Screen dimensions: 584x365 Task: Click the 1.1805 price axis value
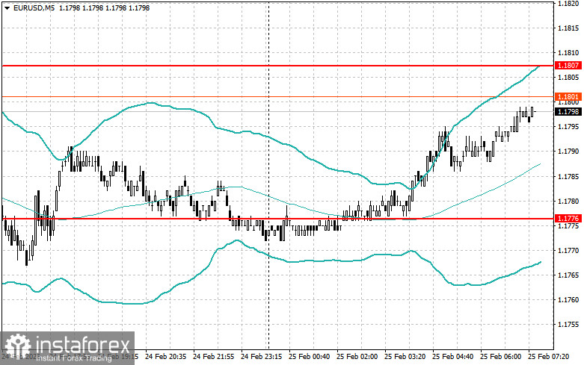coord(568,78)
